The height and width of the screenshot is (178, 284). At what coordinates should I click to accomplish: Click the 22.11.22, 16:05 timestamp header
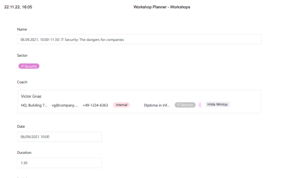tap(18, 7)
